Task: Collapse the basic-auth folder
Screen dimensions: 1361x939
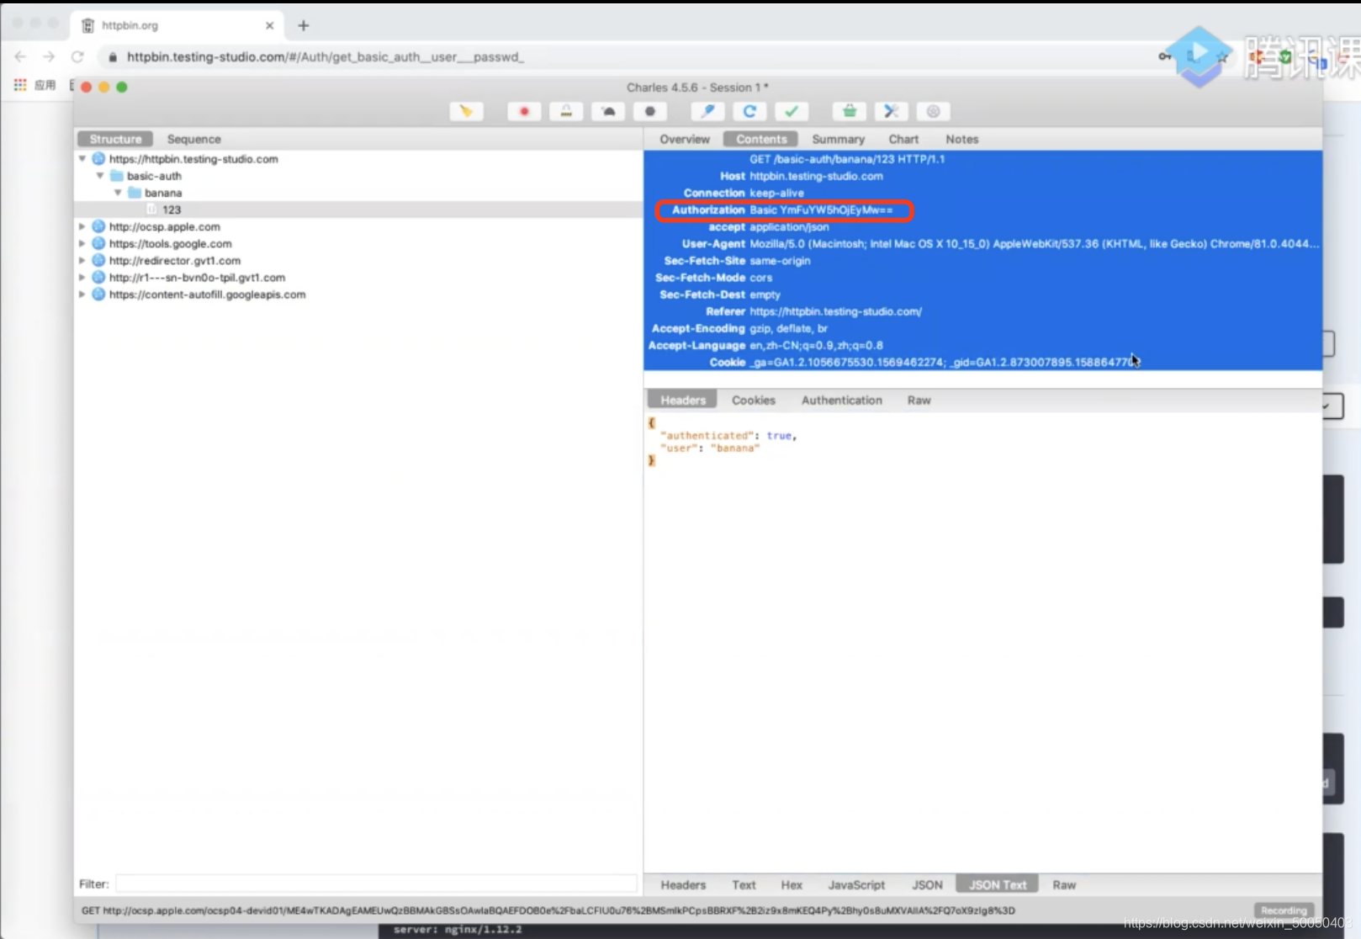Action: tap(100, 175)
